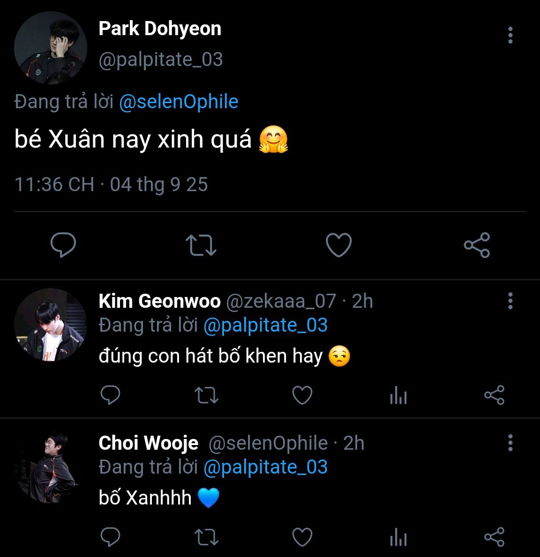
Task: Open Choi Wooje's profile name
Action: 149,443
